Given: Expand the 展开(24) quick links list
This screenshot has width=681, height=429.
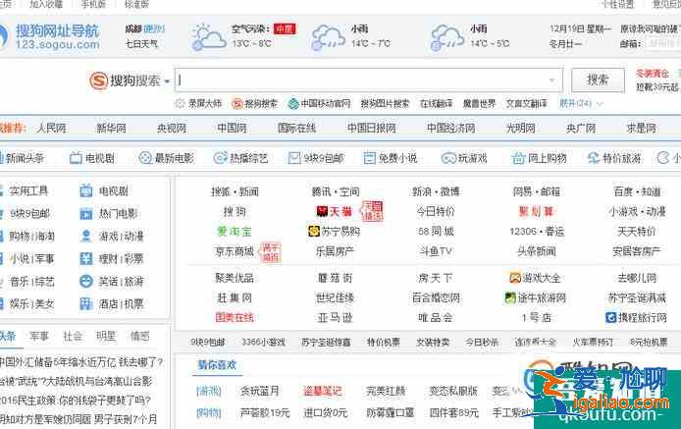Looking at the screenshot, I should (x=581, y=103).
